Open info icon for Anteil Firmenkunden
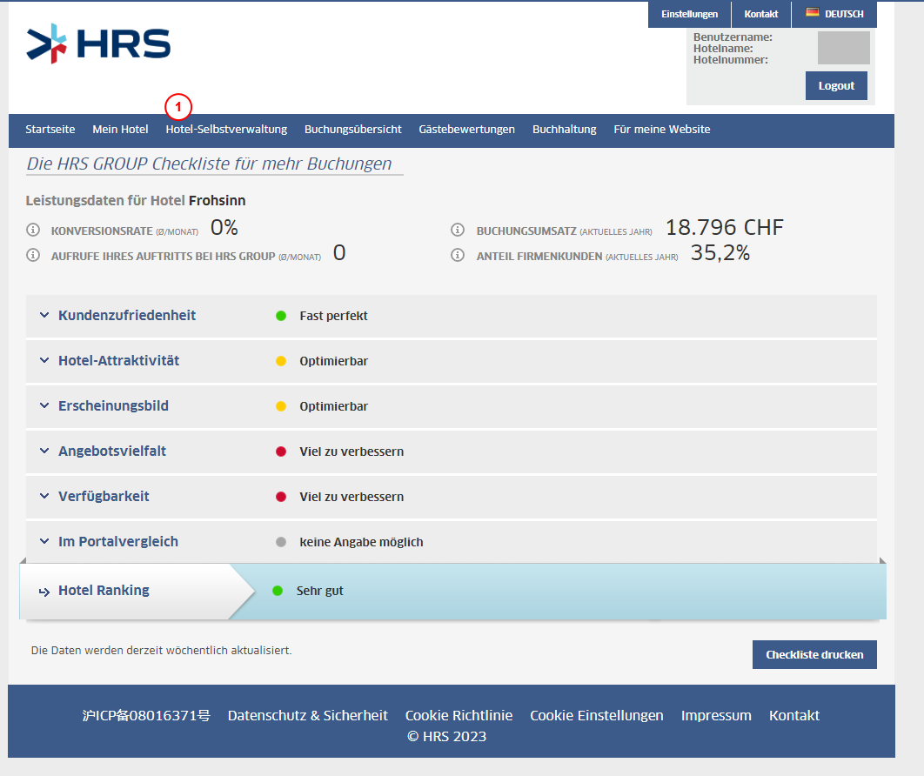The height and width of the screenshot is (776, 924). click(458, 255)
